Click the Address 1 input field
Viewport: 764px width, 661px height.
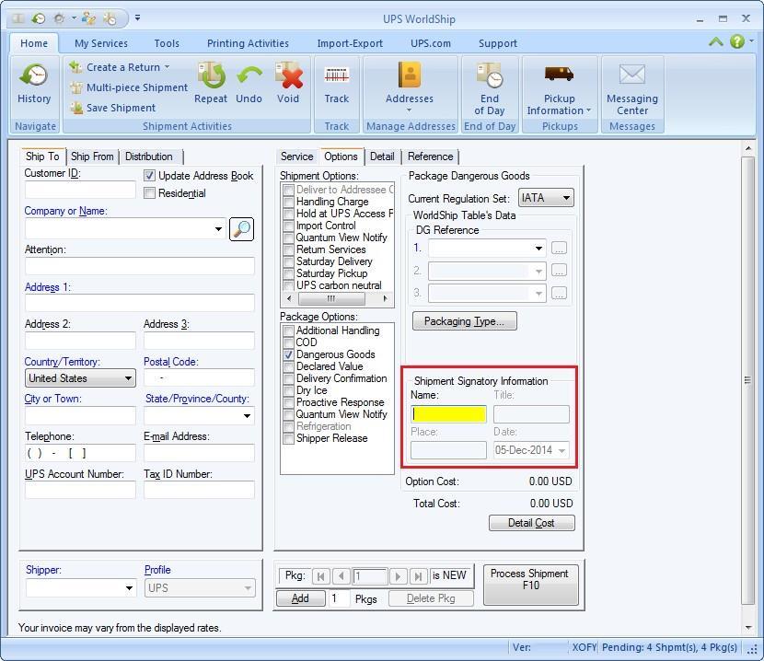139,303
